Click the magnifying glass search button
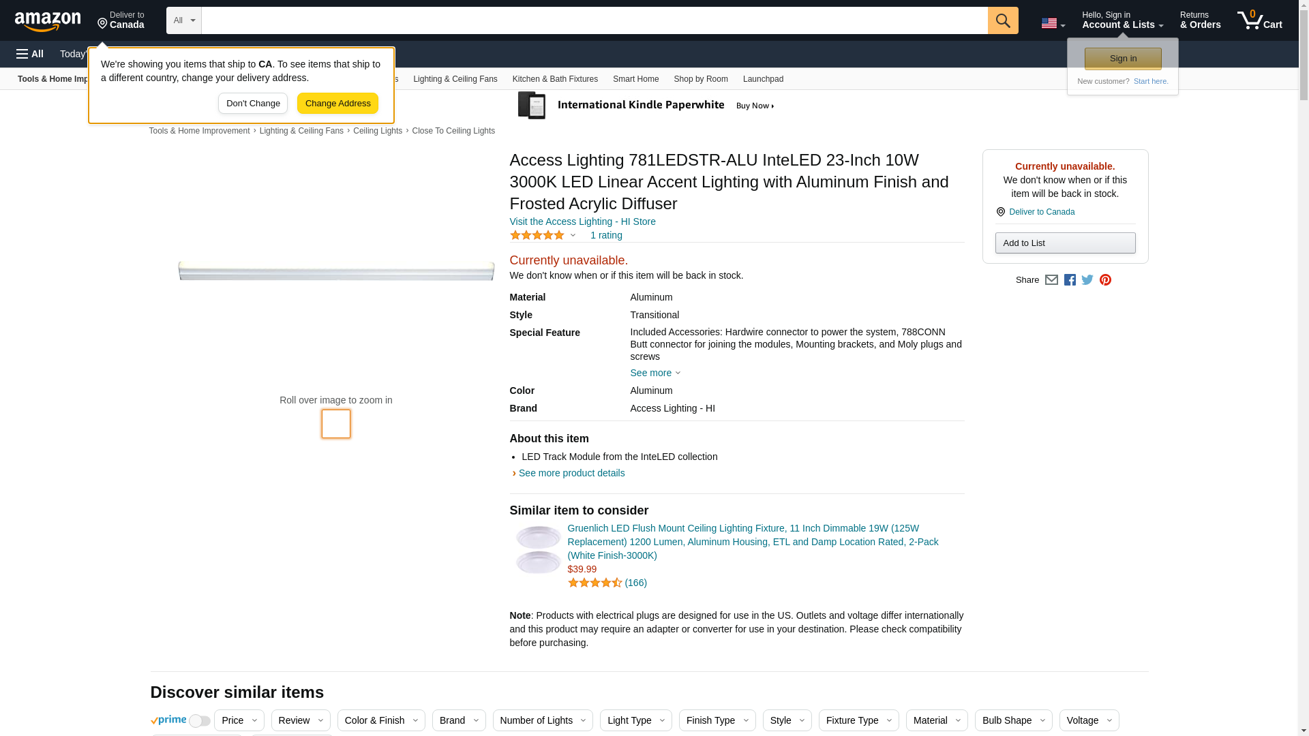Screen dimensions: 1309x736 coord(1002,20)
